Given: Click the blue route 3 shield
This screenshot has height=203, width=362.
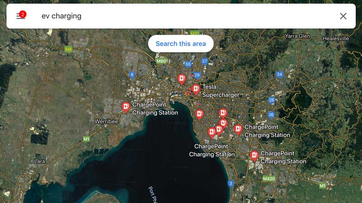Looking at the screenshot, I should pyautogui.click(x=230, y=184).
